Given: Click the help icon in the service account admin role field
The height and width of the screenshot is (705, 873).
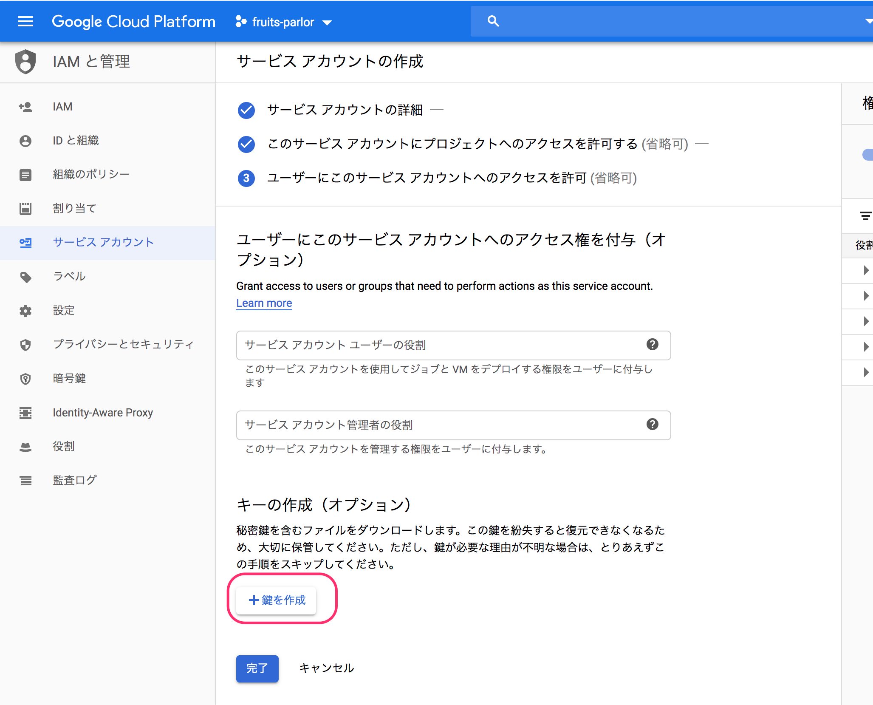Looking at the screenshot, I should coord(652,424).
